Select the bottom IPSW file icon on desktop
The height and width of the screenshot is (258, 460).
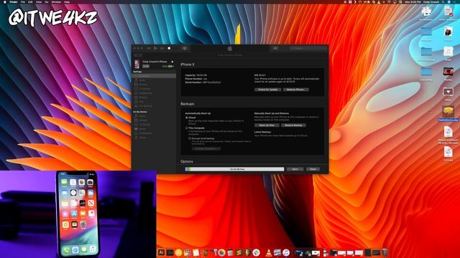point(448,152)
